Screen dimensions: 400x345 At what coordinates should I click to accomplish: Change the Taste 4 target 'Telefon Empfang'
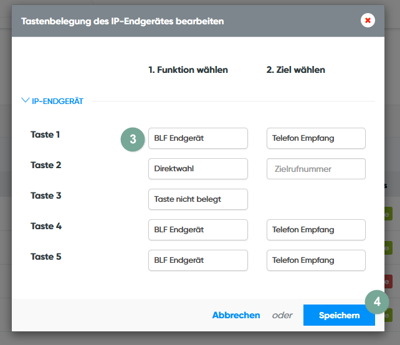coord(315,230)
